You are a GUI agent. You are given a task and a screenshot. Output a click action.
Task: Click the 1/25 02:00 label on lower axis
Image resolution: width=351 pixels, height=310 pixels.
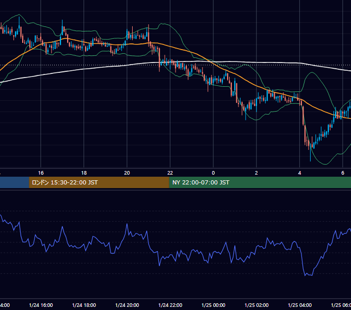257,305
